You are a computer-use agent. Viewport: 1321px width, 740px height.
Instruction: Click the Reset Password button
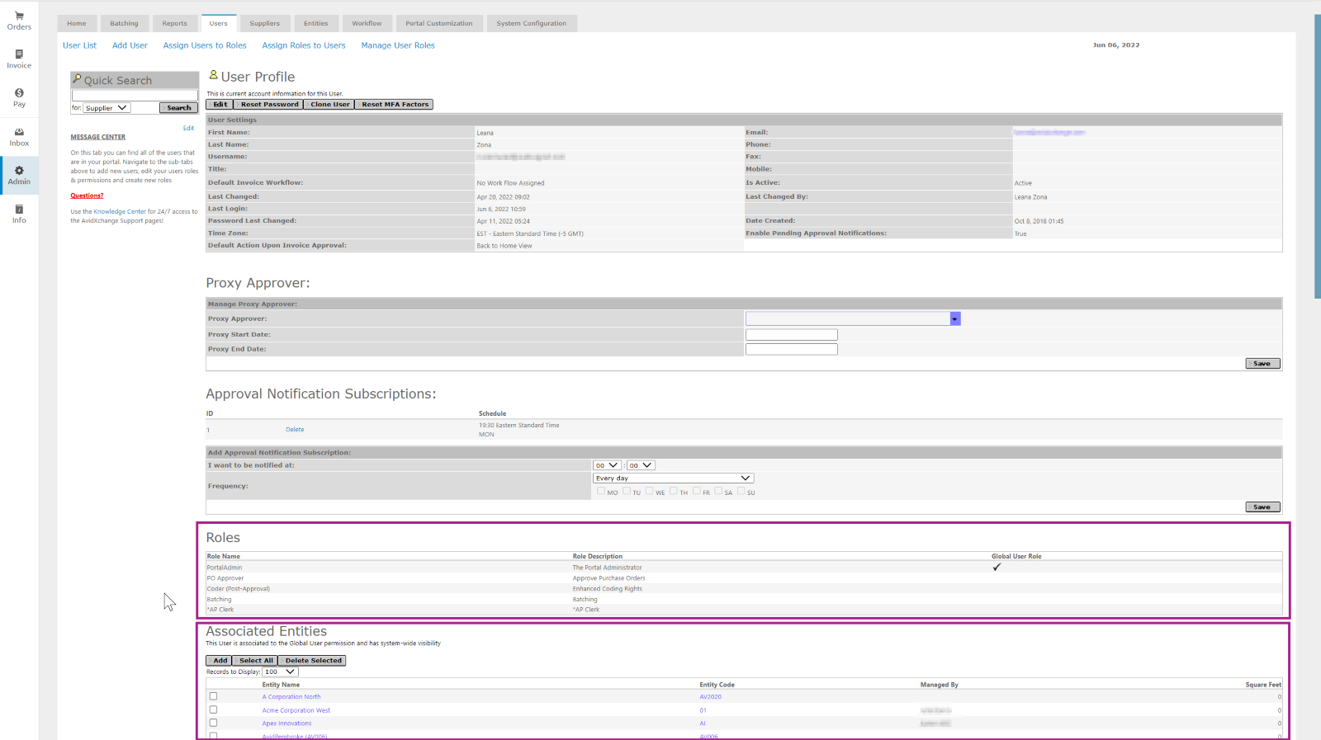(x=269, y=105)
